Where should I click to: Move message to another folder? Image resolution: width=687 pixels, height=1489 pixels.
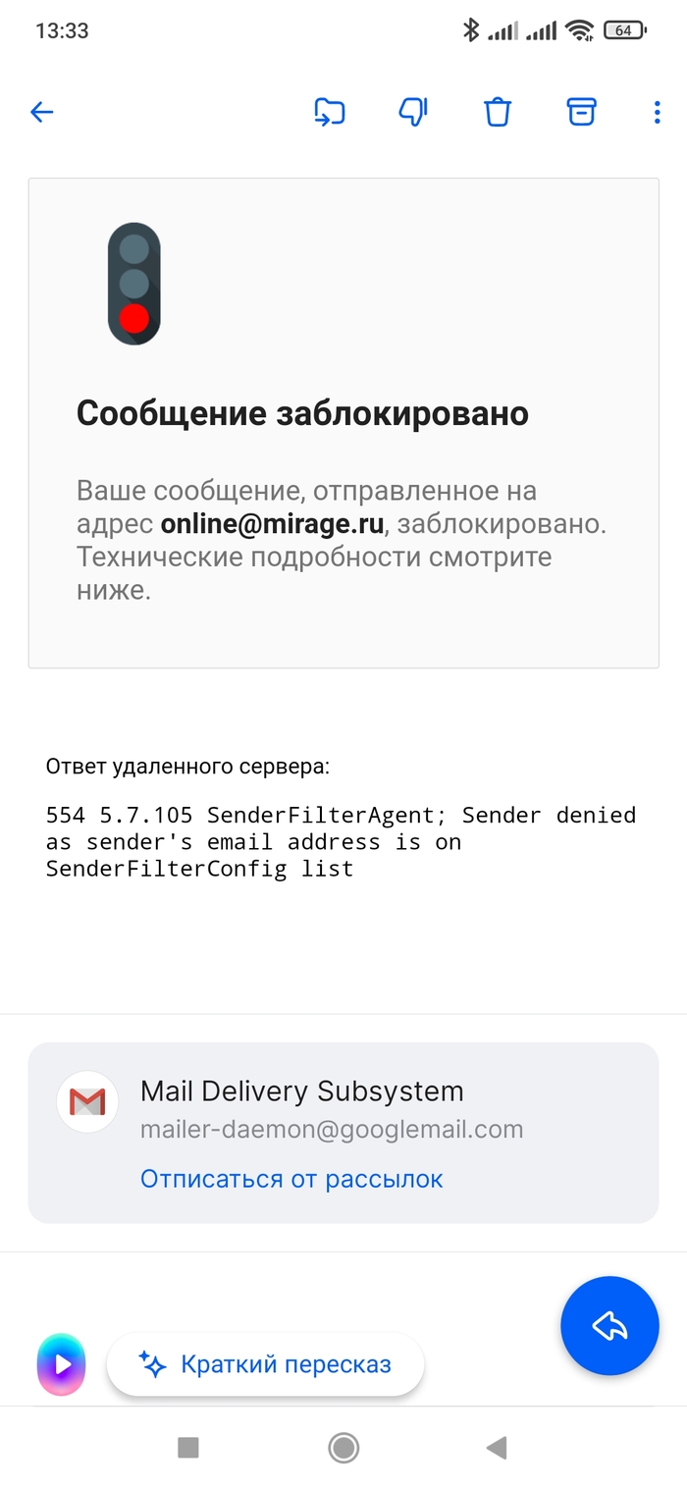329,112
